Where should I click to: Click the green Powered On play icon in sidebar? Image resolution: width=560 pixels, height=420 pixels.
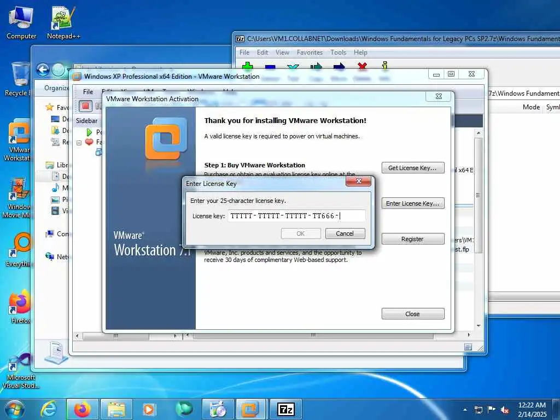[89, 132]
